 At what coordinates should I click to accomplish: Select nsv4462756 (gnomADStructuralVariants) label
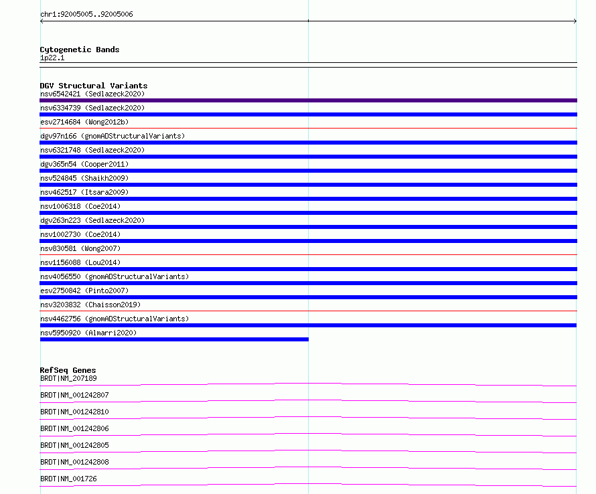pyautogui.click(x=115, y=319)
